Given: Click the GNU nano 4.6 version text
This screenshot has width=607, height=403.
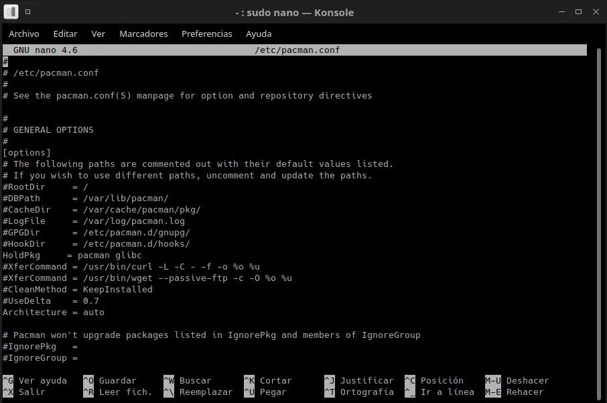Looking at the screenshot, I should (x=46, y=50).
